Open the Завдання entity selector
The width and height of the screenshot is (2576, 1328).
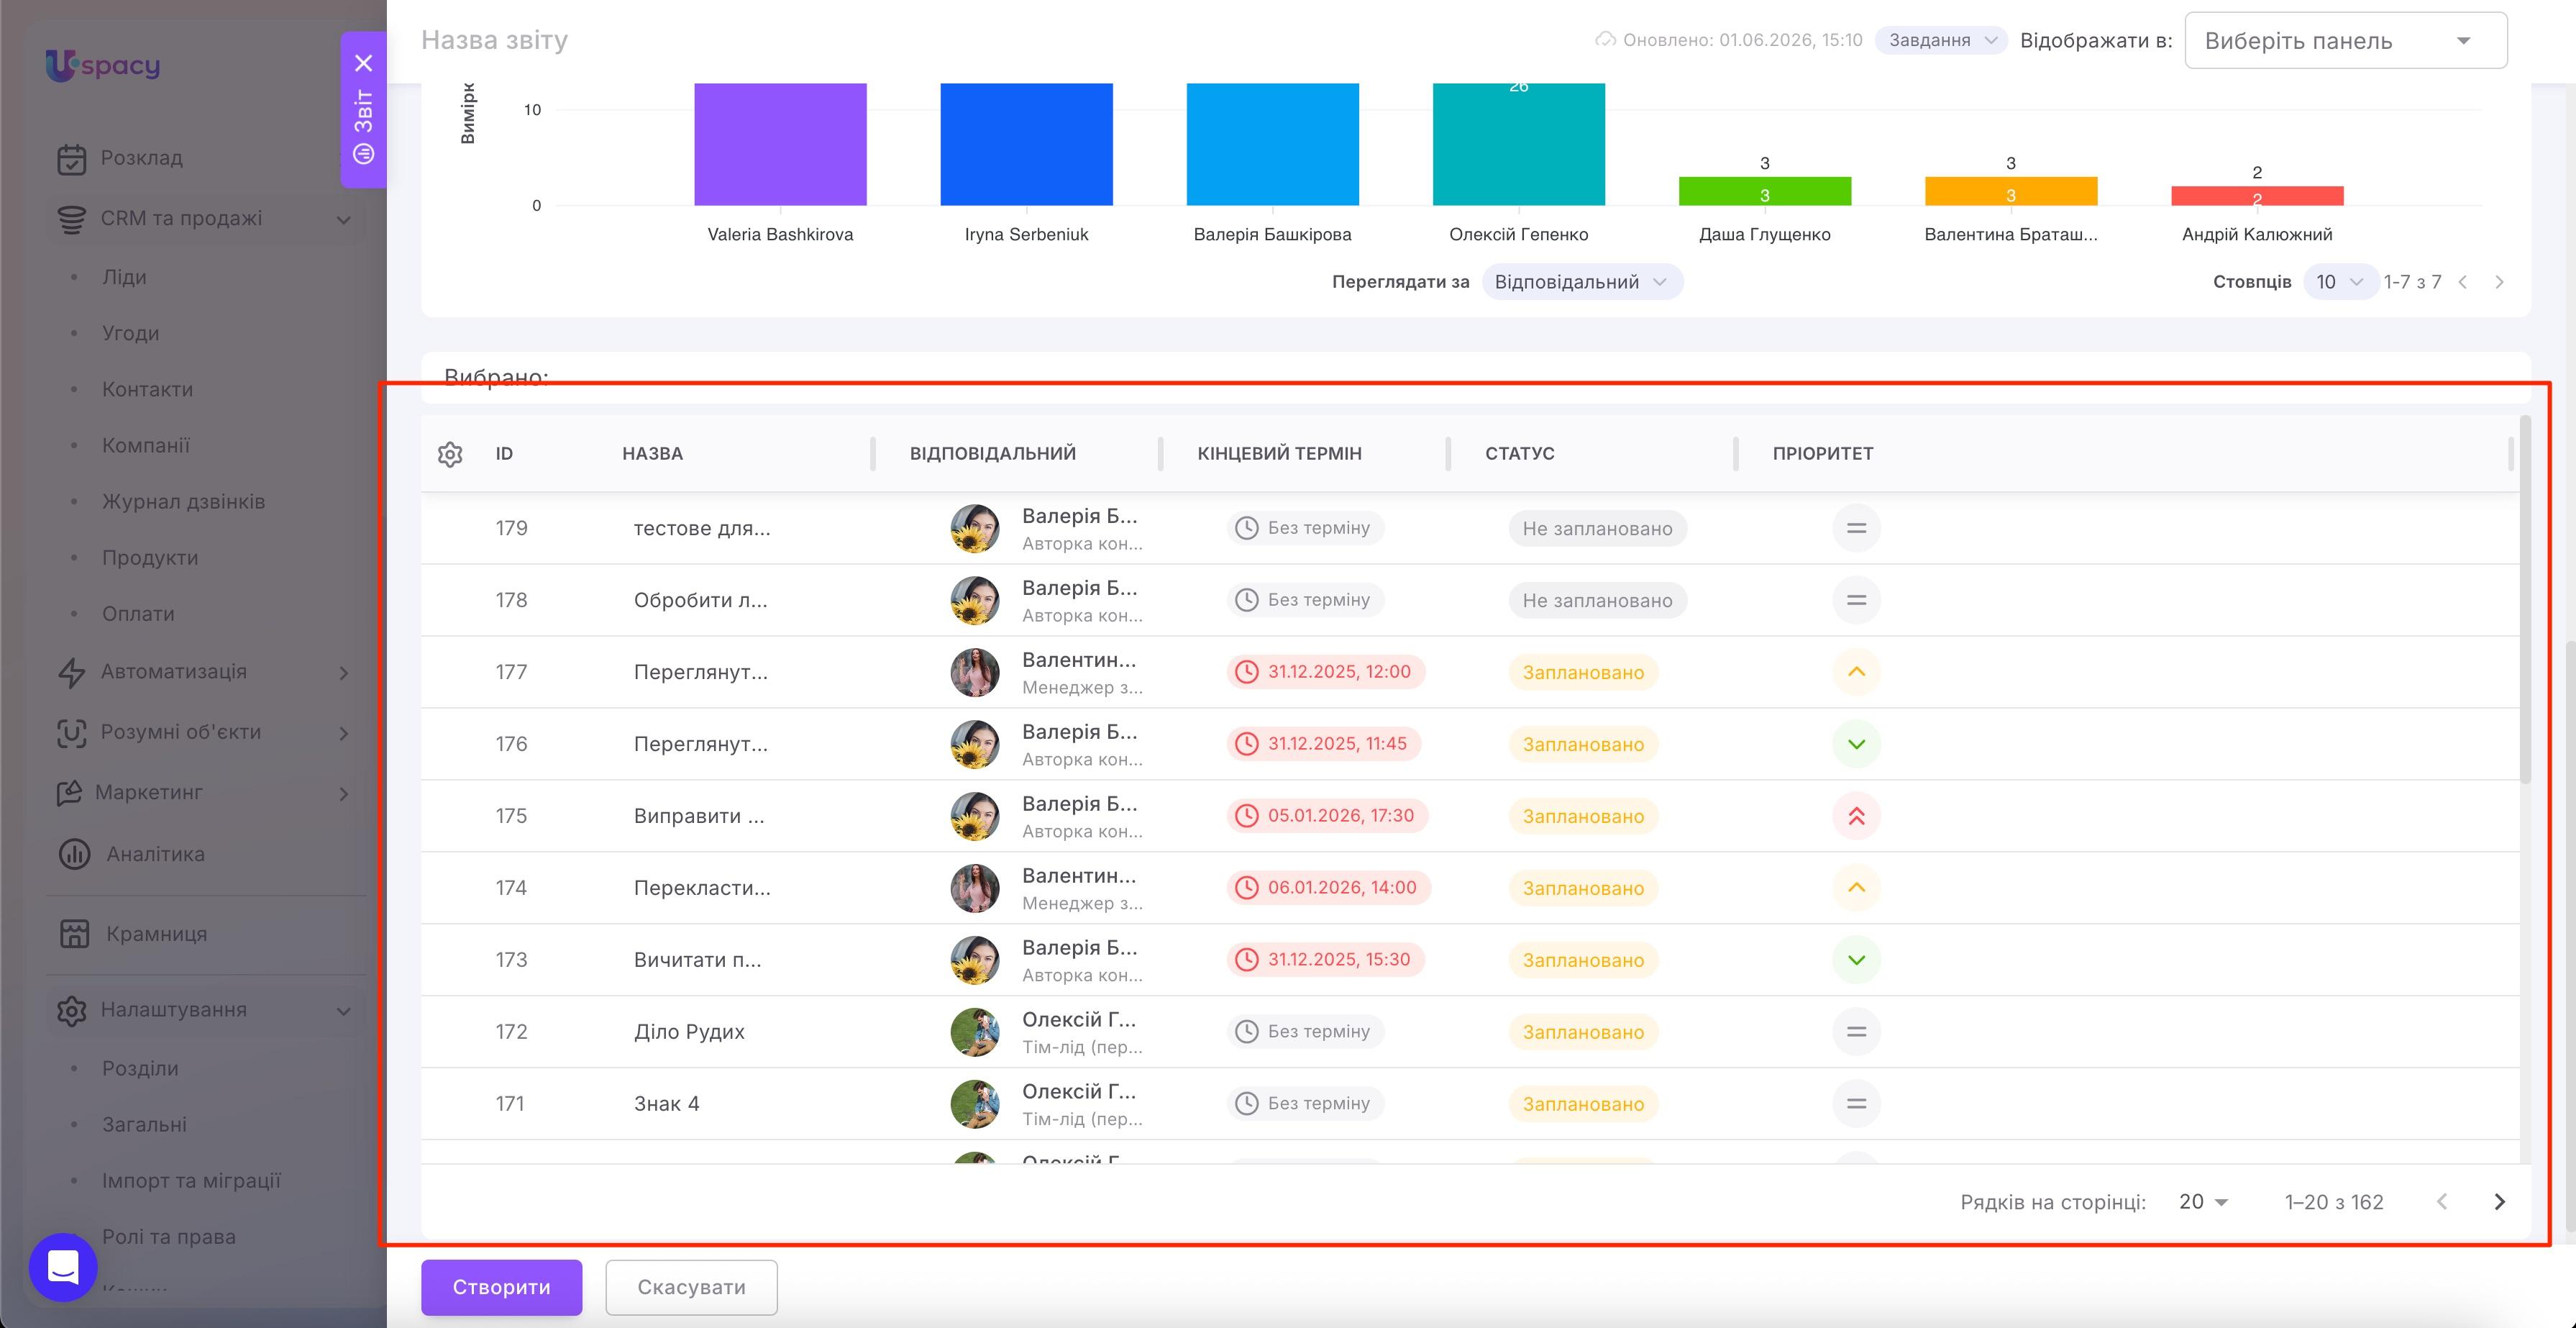[1940, 40]
